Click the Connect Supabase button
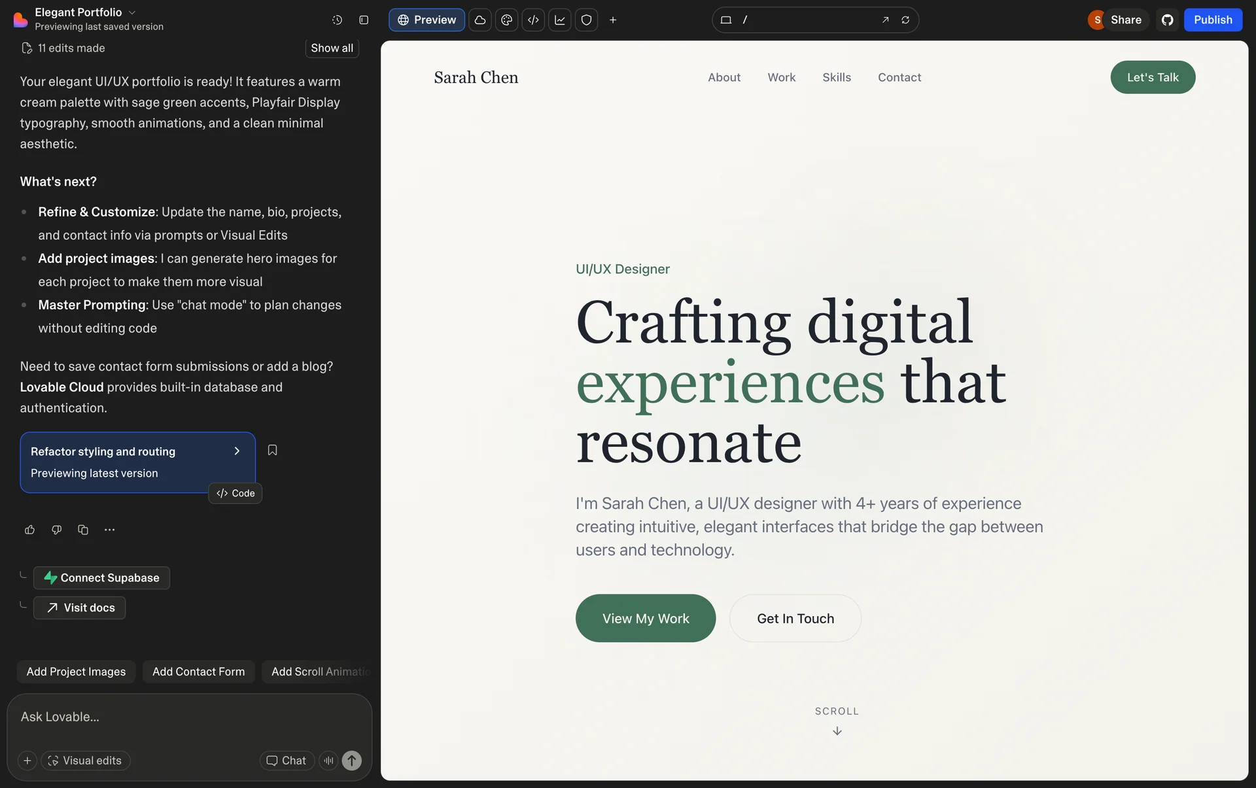Screen dimensions: 1256x788 (x=101, y=577)
